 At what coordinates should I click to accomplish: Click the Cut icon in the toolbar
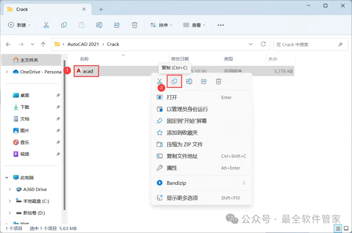46,25
